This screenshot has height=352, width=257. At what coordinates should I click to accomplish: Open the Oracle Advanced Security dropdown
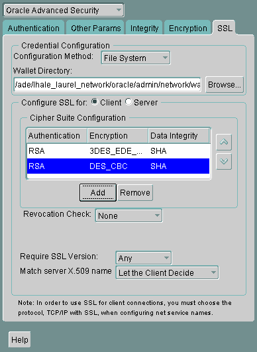point(64,10)
